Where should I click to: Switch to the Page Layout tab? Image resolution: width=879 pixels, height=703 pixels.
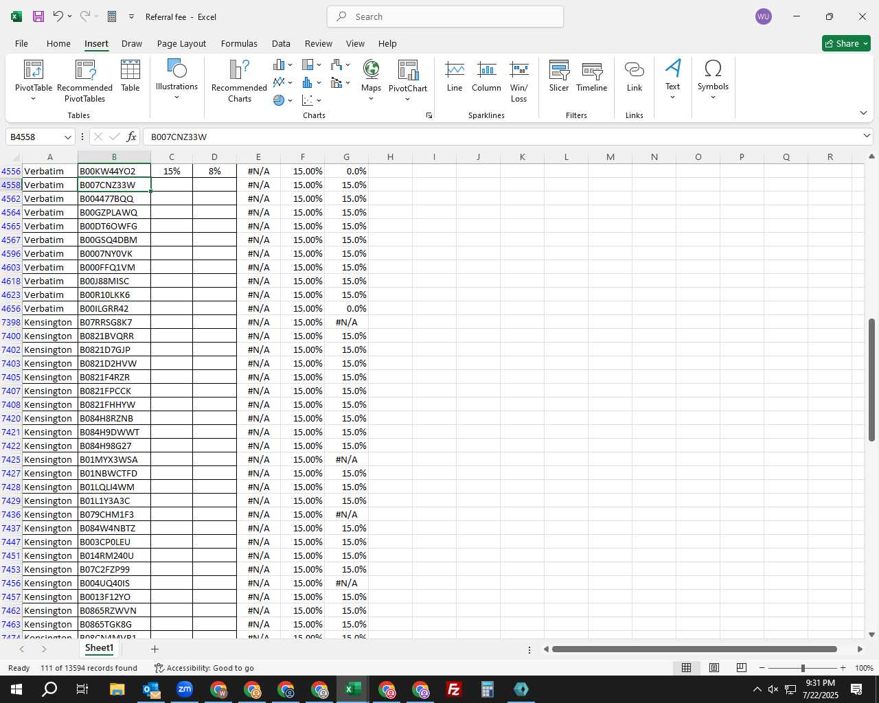[181, 43]
